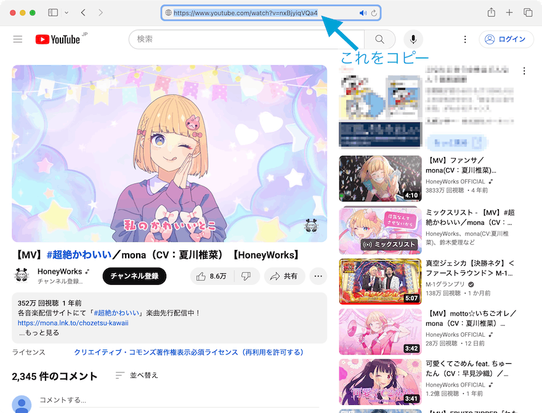Like the video with 8.6万 thumbs-up
This screenshot has height=413, width=542.
click(x=211, y=276)
